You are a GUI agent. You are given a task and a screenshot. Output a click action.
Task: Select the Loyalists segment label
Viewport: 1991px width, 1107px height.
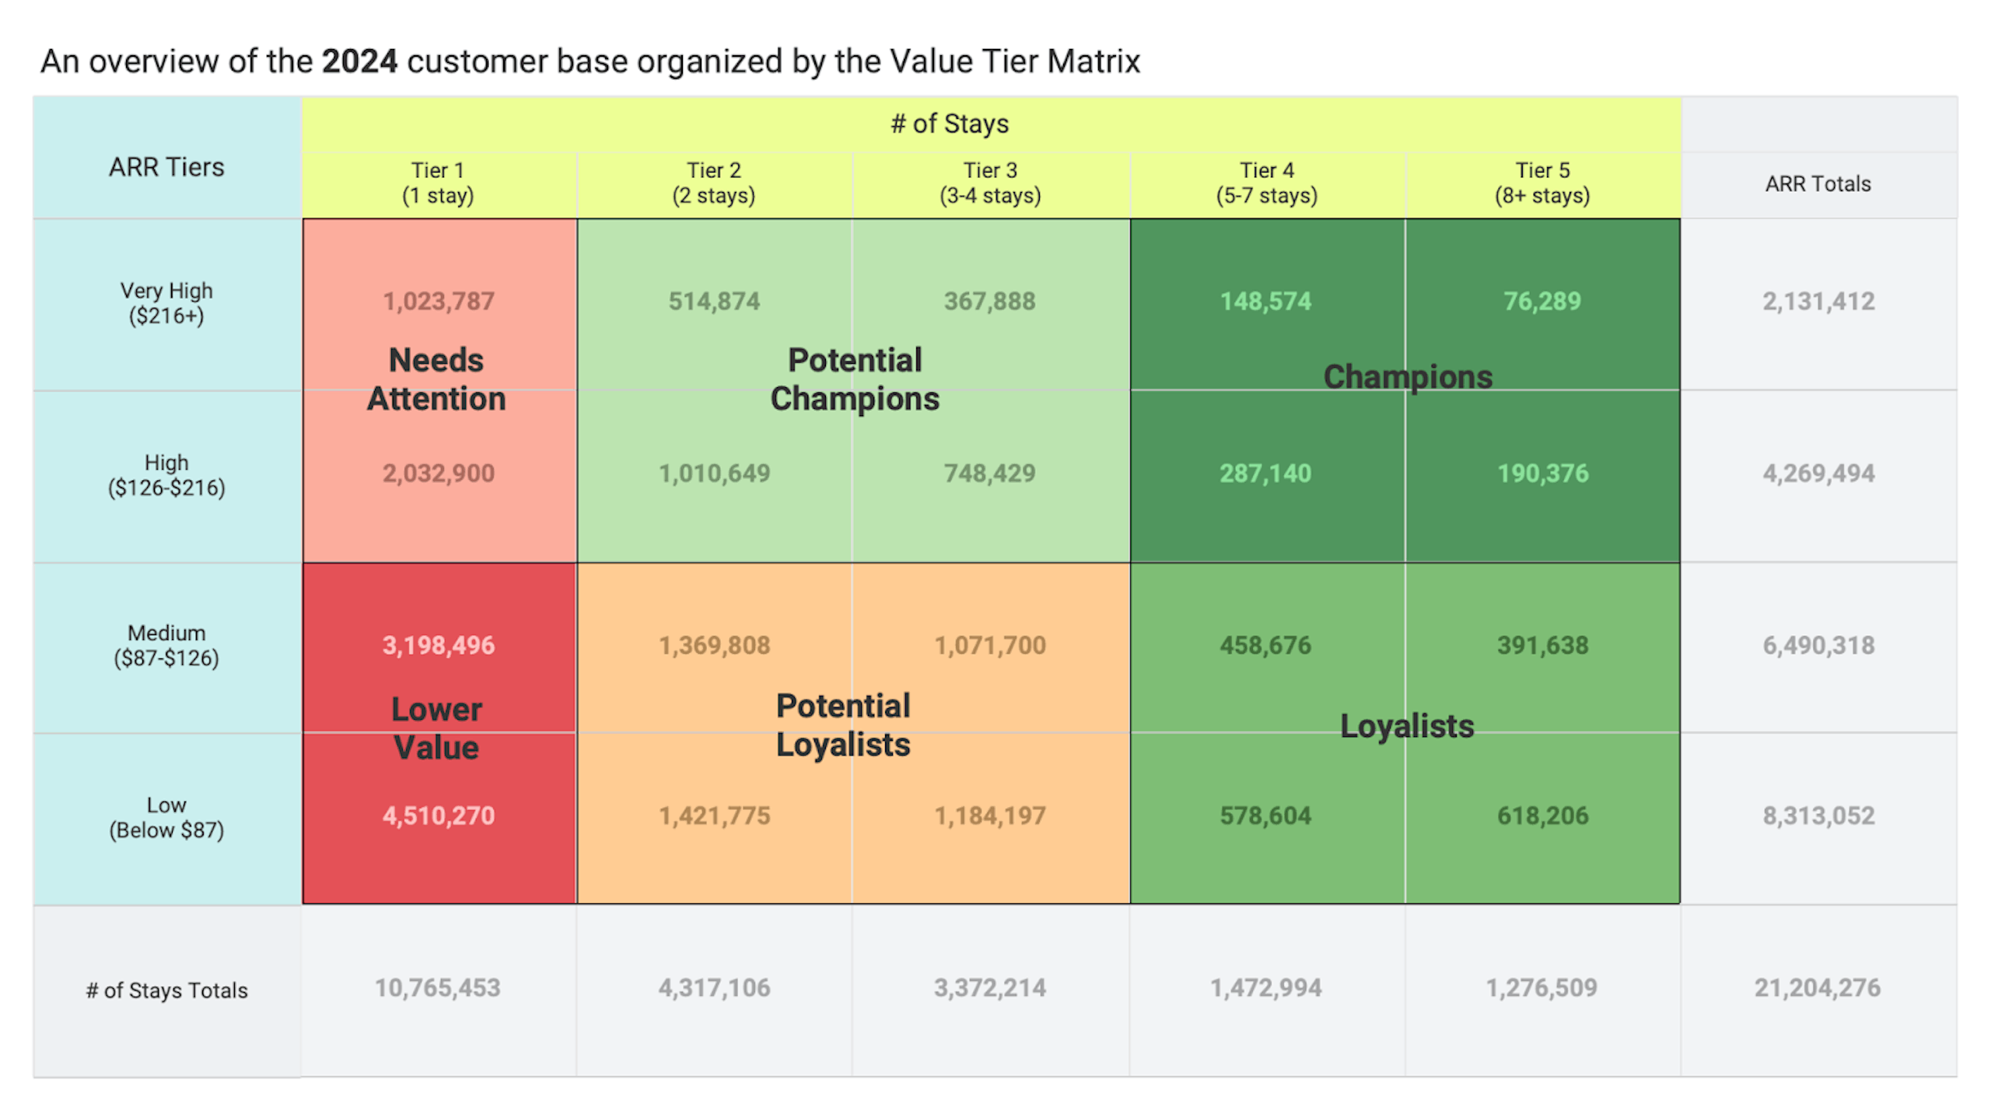tap(1407, 726)
